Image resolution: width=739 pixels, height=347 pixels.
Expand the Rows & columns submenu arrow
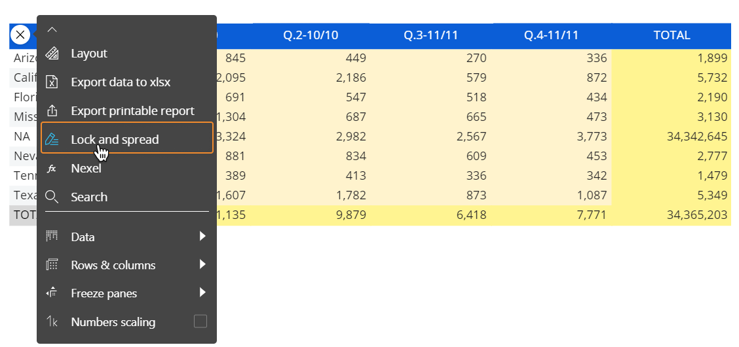click(202, 265)
